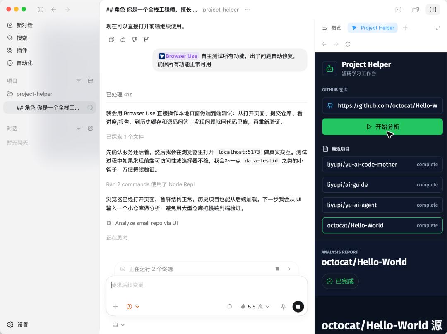The width and height of the screenshot is (447, 334).
Task: Toggle the right side panel button
Action: [433, 10]
